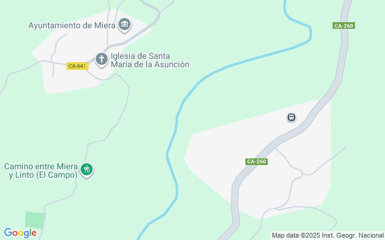
Task: Click the upper CA-260 road shield
Action: pyautogui.click(x=343, y=26)
